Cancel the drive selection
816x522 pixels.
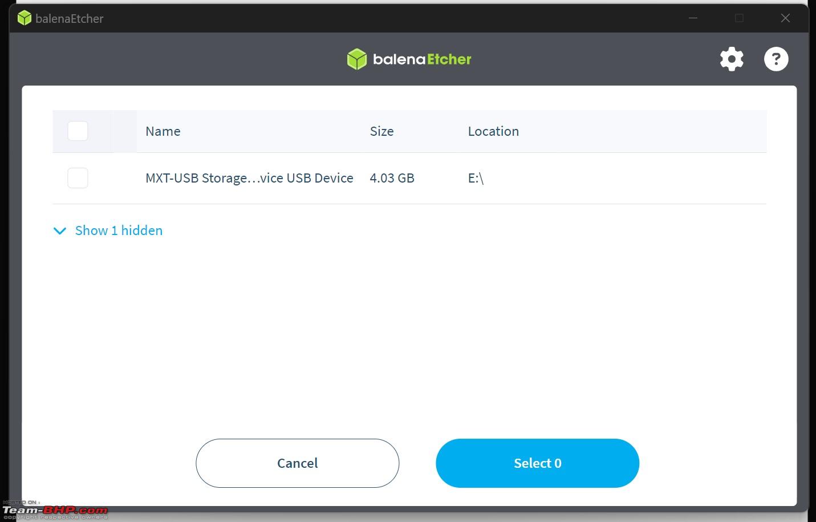(297, 463)
